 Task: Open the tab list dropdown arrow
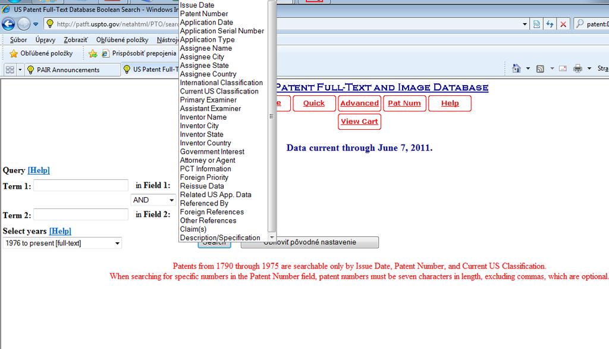pos(20,70)
